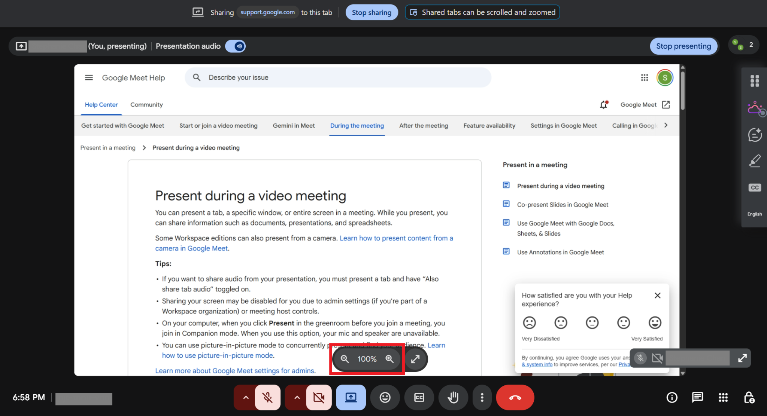Toggle Presentation audio switch
Image resolution: width=767 pixels, height=416 pixels.
pyautogui.click(x=235, y=46)
